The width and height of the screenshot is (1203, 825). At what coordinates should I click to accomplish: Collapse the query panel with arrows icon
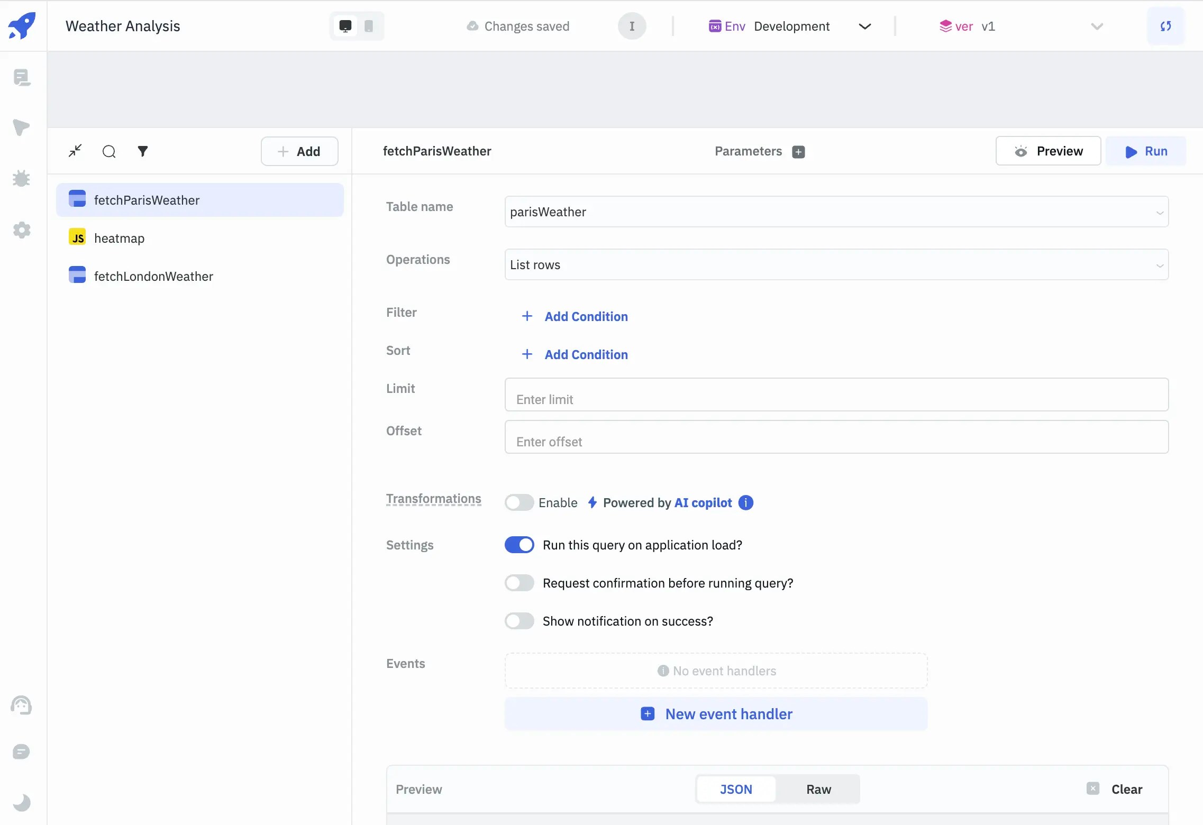(x=75, y=151)
